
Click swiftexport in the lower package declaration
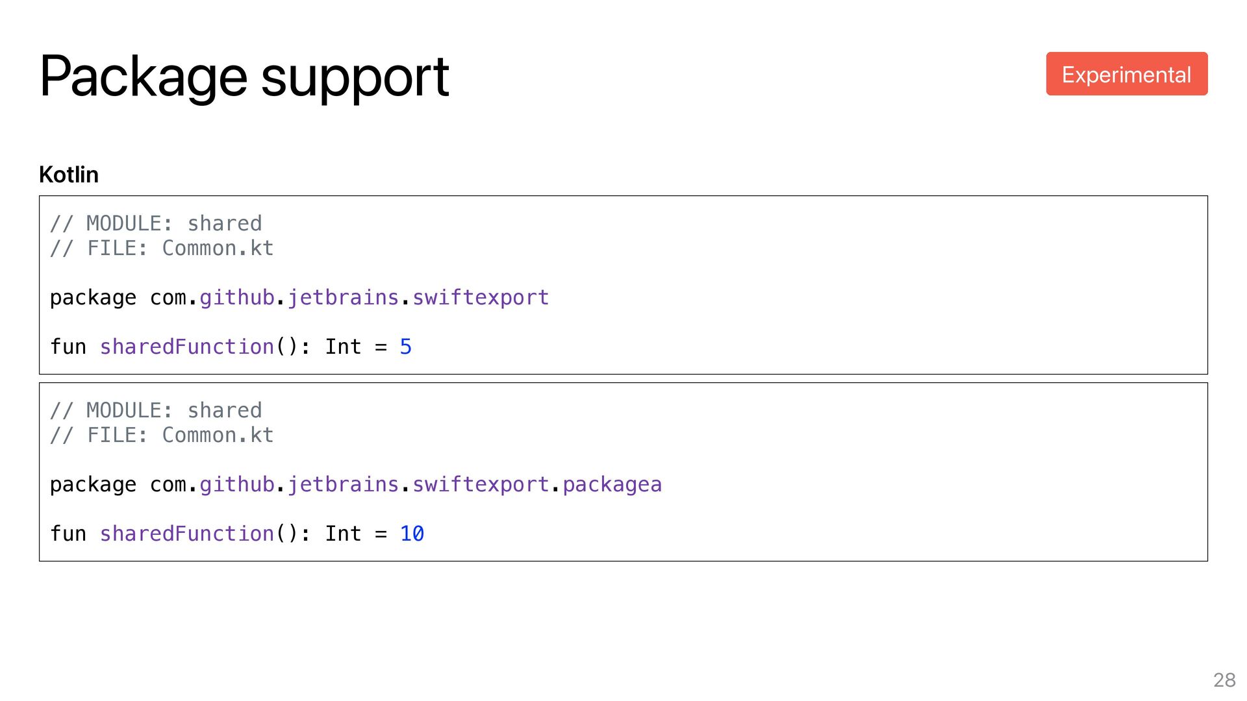click(x=481, y=484)
